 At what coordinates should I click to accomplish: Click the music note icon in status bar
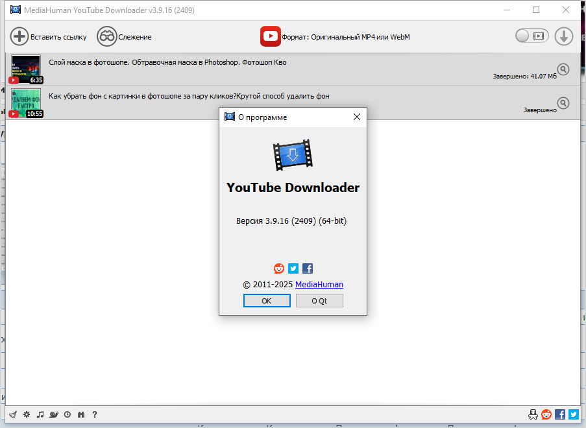pos(40,414)
